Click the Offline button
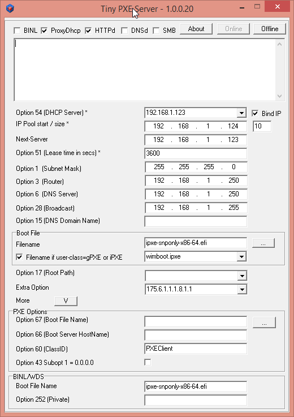Screen dimensions: 294x417 point(270,29)
